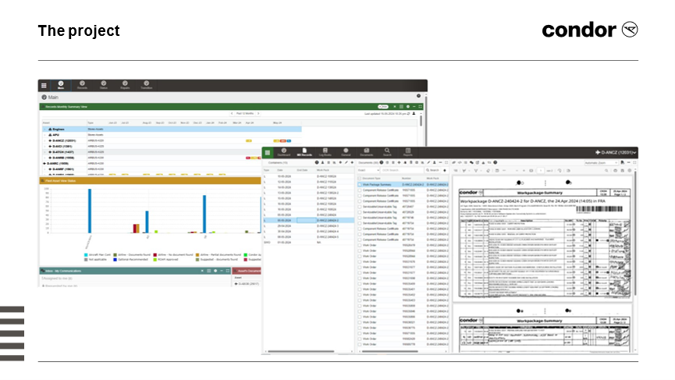Image resolution: width=675 pixels, height=380 pixels.
Task: Expand the D-ANCZ (12031) asset row
Action: [44, 140]
